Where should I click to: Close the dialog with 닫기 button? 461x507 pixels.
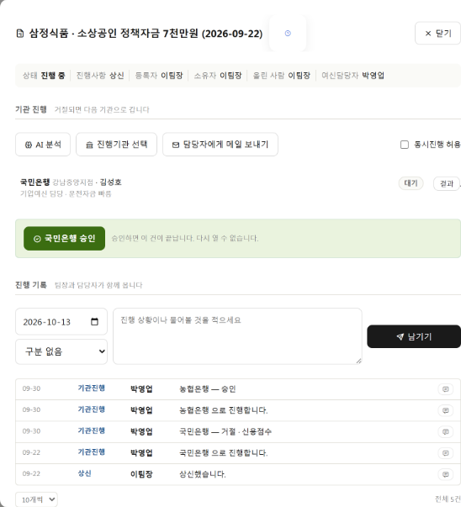438,34
